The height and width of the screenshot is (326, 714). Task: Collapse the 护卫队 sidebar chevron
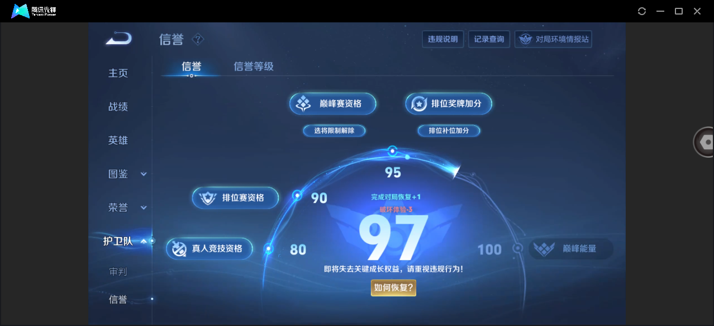[x=144, y=242]
